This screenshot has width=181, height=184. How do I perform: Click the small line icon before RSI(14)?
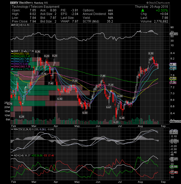pyautogui.click(x=12, y=25)
